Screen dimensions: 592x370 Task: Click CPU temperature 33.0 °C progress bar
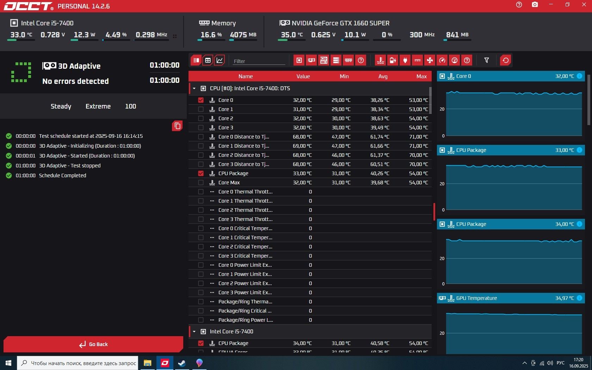click(21, 40)
